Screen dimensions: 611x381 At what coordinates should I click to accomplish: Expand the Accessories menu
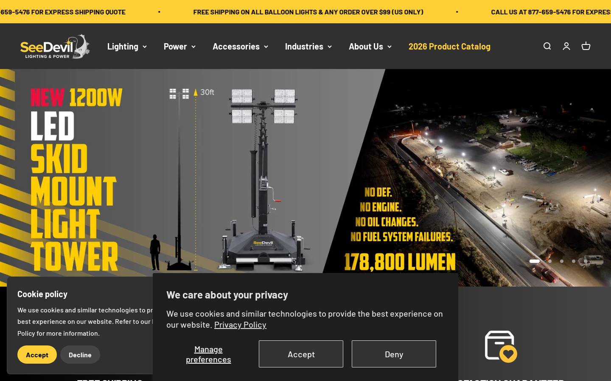240,46
